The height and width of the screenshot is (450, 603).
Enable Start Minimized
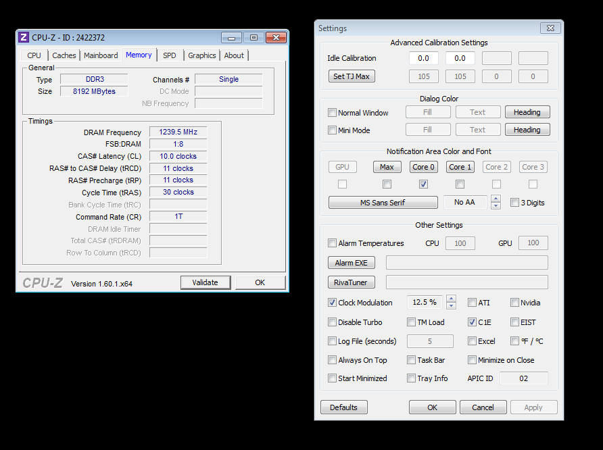click(x=332, y=378)
